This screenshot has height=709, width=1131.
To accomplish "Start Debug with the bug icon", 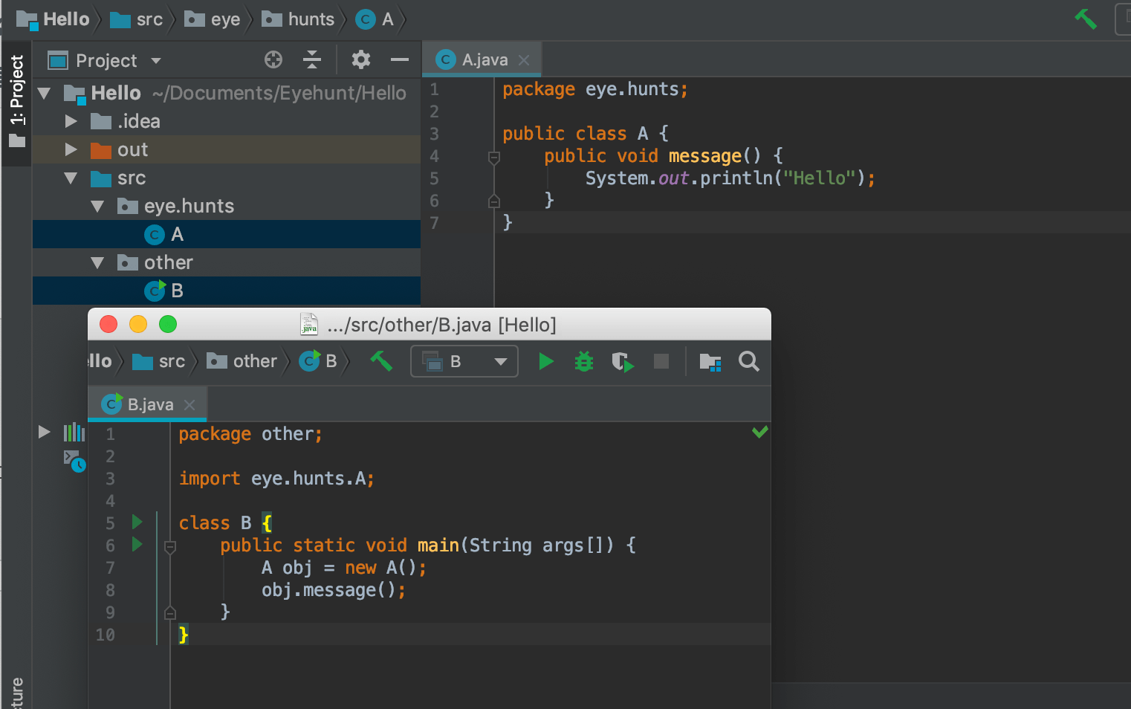I will 584,361.
